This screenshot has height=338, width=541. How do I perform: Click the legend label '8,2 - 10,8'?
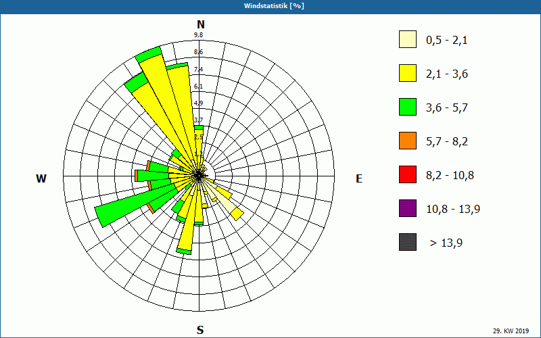[x=450, y=176]
